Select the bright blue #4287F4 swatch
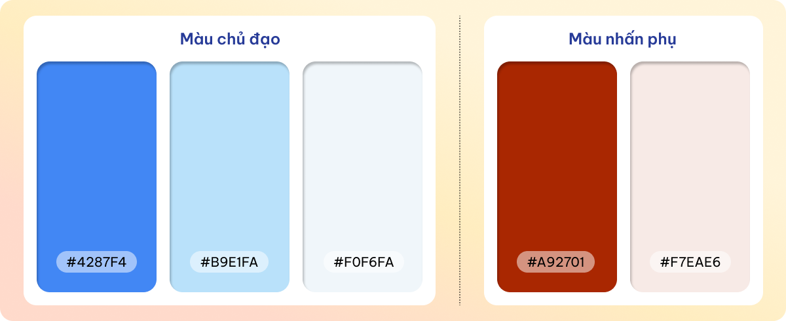786x321 pixels. pos(96,177)
